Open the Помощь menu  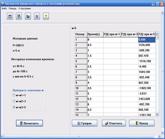[x=12, y=9]
